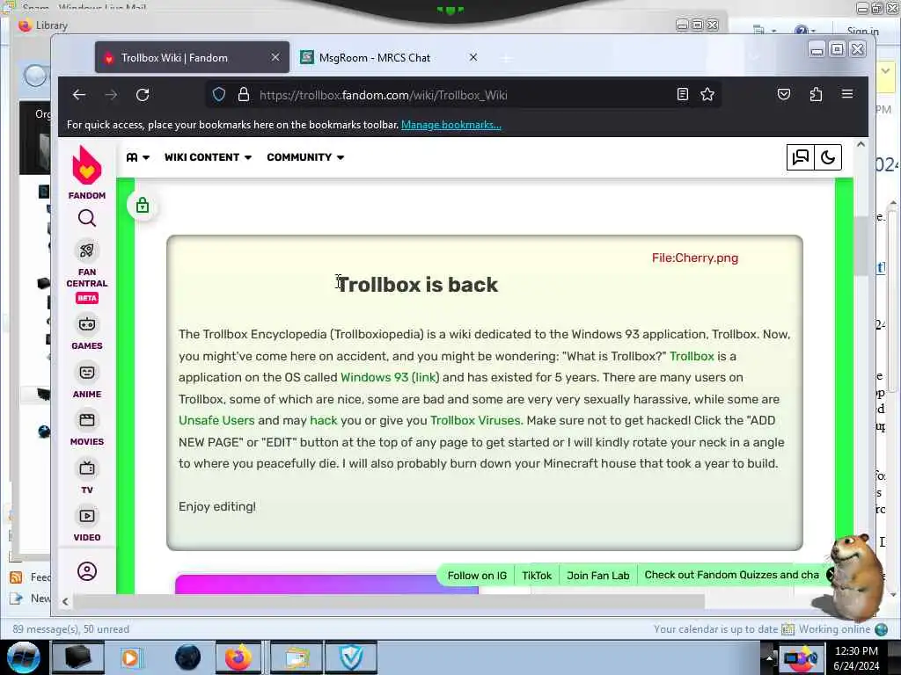This screenshot has height=675, width=901.
Task: Follow the Trollbox article link
Action: pos(692,356)
